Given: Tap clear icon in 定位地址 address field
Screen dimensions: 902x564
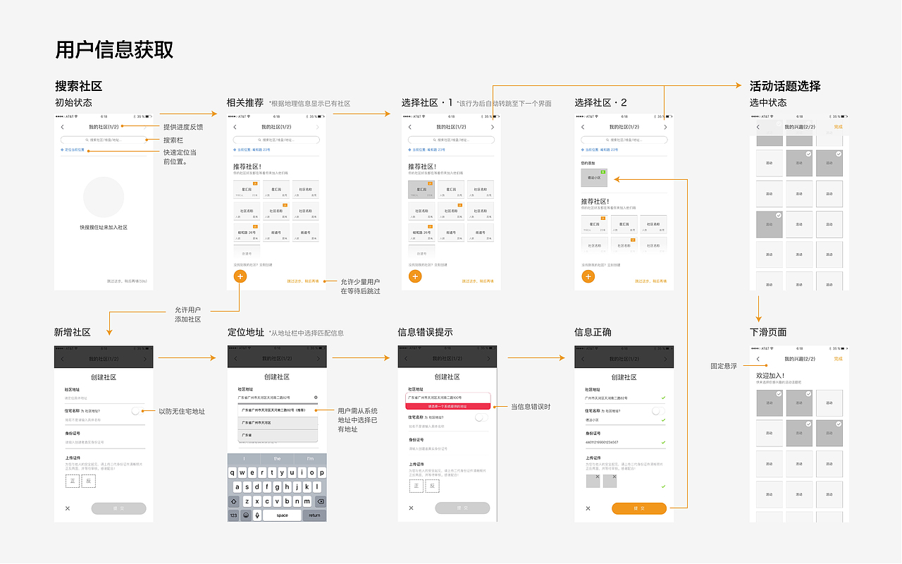Looking at the screenshot, I should click(315, 398).
